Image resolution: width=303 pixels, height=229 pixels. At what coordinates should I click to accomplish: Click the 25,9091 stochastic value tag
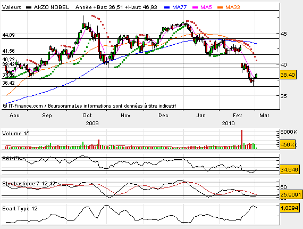click(291, 194)
